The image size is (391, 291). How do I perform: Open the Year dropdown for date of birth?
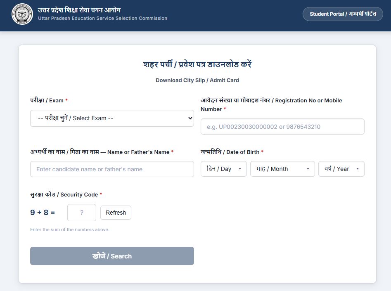tap(341, 169)
